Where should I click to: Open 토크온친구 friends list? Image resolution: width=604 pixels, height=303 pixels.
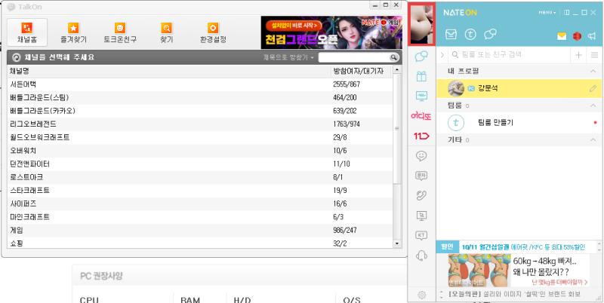click(120, 32)
